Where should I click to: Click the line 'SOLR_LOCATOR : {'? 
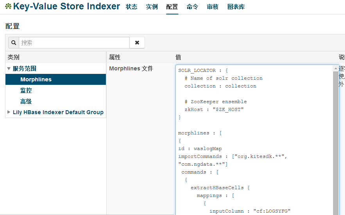tap(203, 70)
